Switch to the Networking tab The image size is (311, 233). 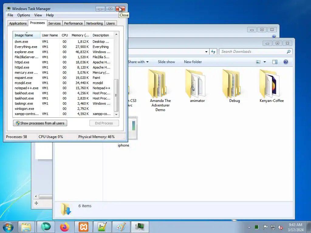[x=94, y=23]
